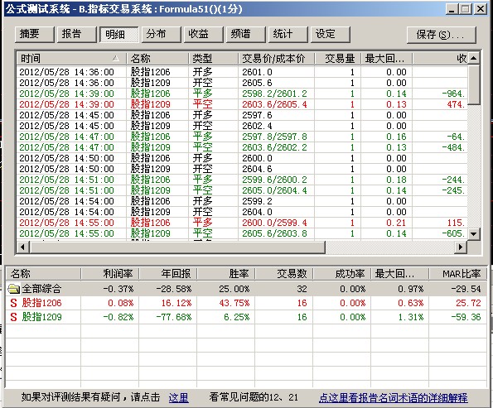
Task: Open the 点这里看报告名词术语的详细解释 link
Action: (394, 397)
